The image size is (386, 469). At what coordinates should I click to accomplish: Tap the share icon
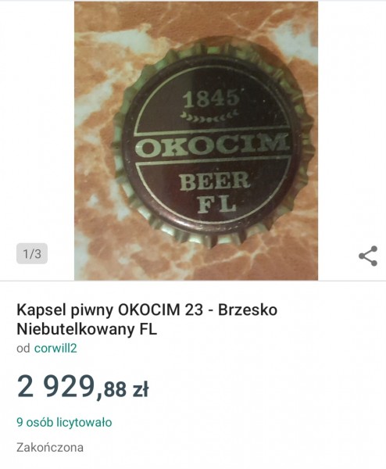pyautogui.click(x=368, y=256)
